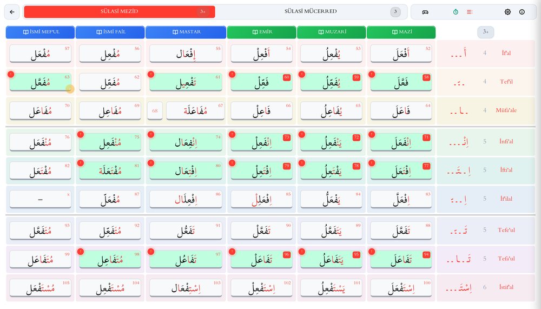Screen dimensions: 541x309
Task: Click the red alert badge on card 78
Action: [x=302, y=163]
